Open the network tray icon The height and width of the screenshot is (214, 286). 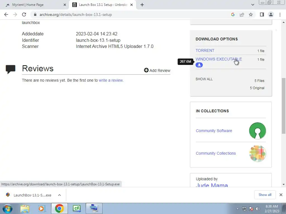point(244,209)
